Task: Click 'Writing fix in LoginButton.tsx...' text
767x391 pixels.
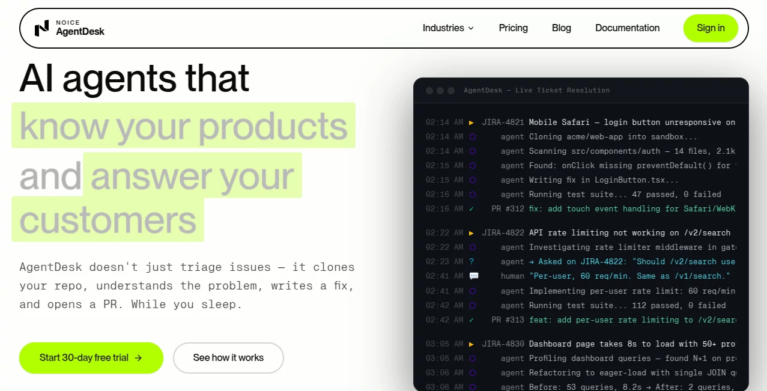Action: coord(604,180)
